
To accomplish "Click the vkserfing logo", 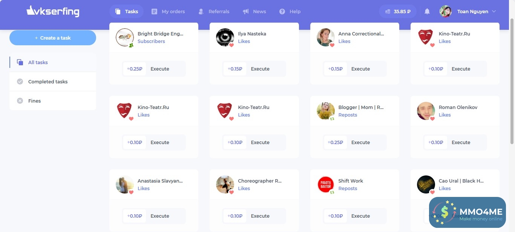I will click(53, 11).
